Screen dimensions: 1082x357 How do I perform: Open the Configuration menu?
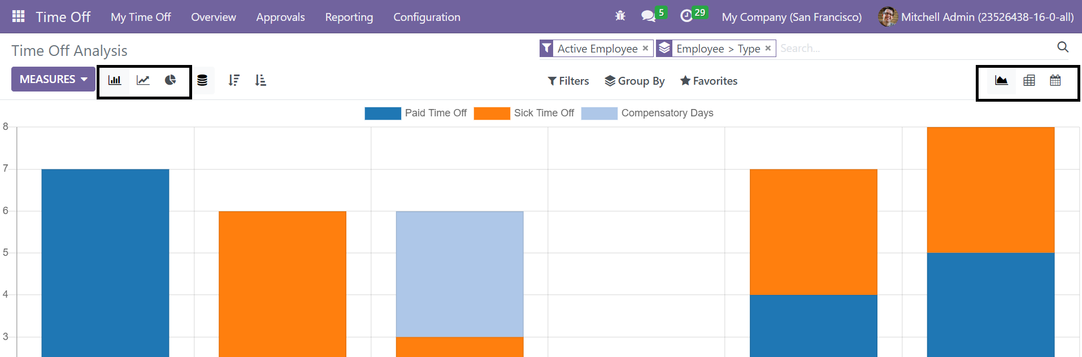pos(427,17)
